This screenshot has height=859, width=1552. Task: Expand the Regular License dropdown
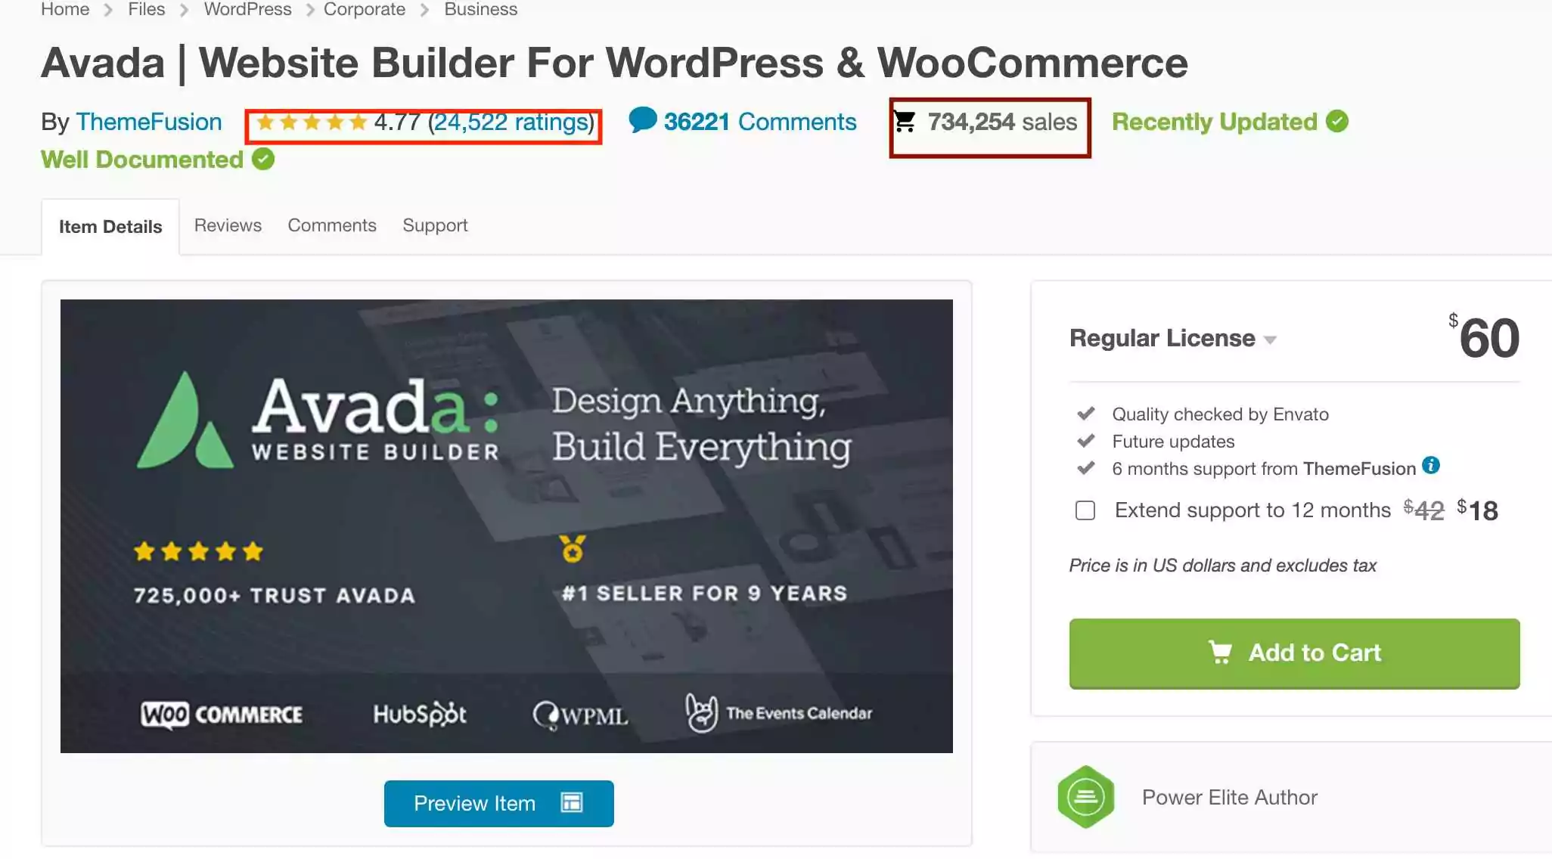[x=1173, y=338]
